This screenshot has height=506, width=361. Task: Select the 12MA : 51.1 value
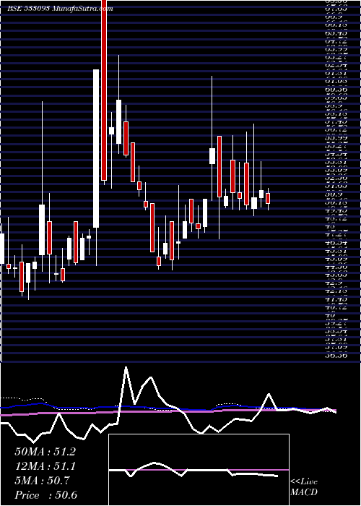coord(45,466)
